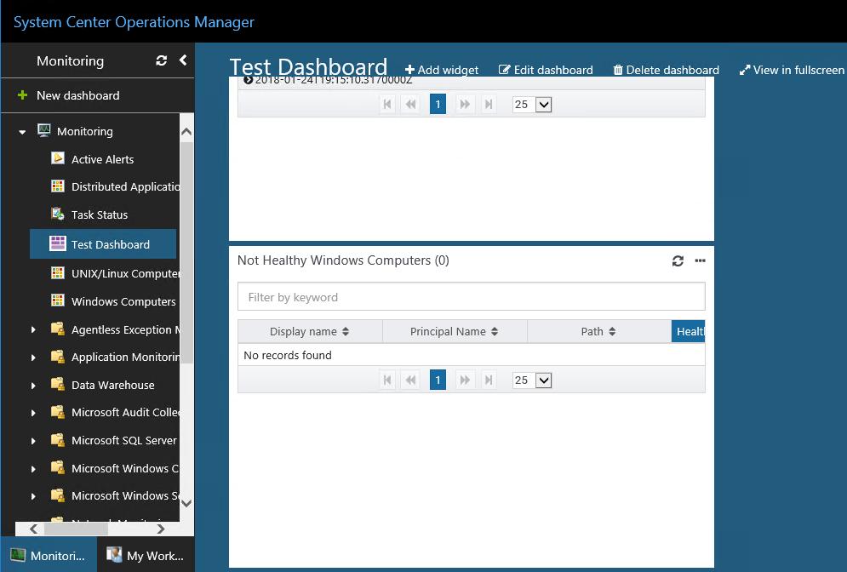Viewport: 847px width, 572px height.
Task: Expand the Data Warehouse folder arrow
Action: (33, 386)
